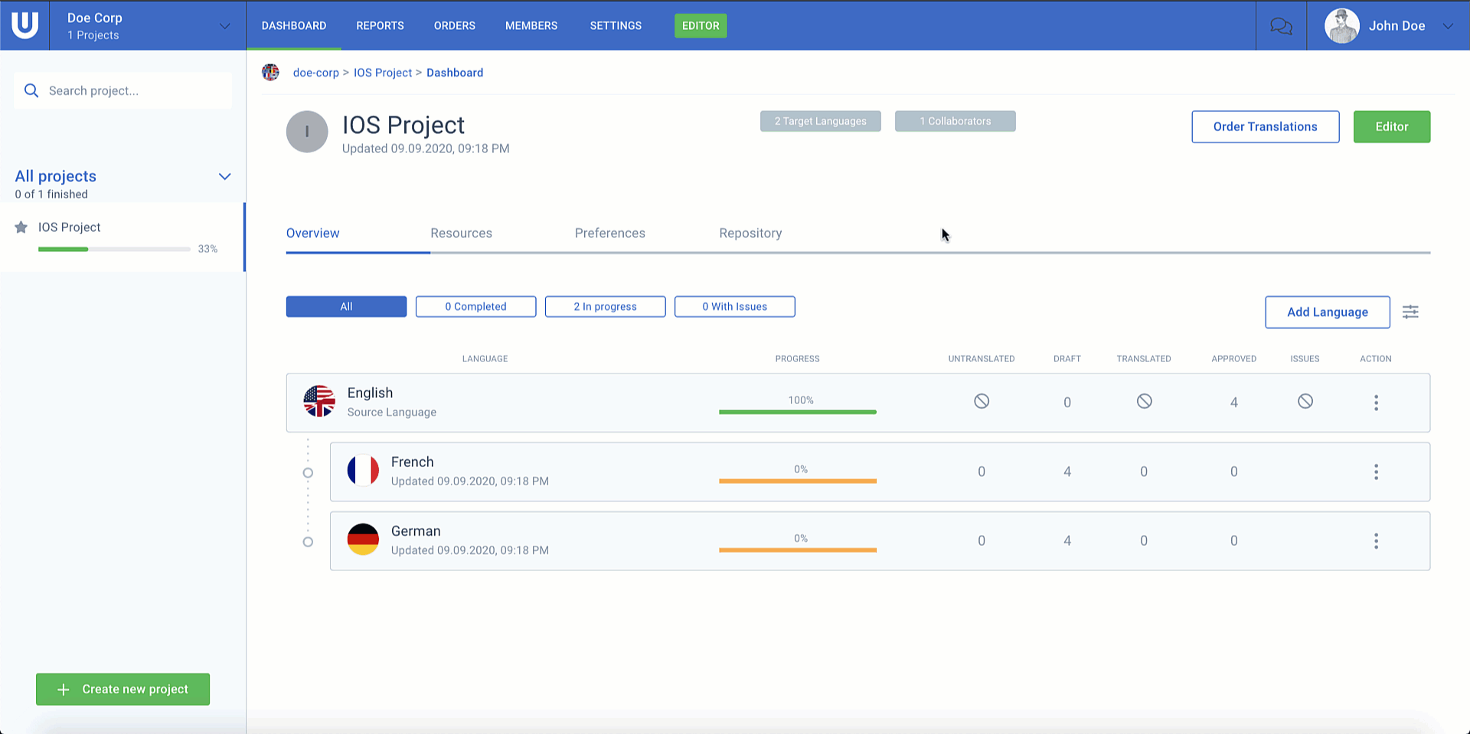Viewport: 1470px width, 734px height.
Task: Click English untranslated disabled icon
Action: pos(982,401)
